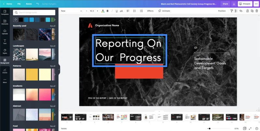The width and height of the screenshot is (260, 131).
Task: Open the Text panel in sidebar
Action: pos(5,42)
